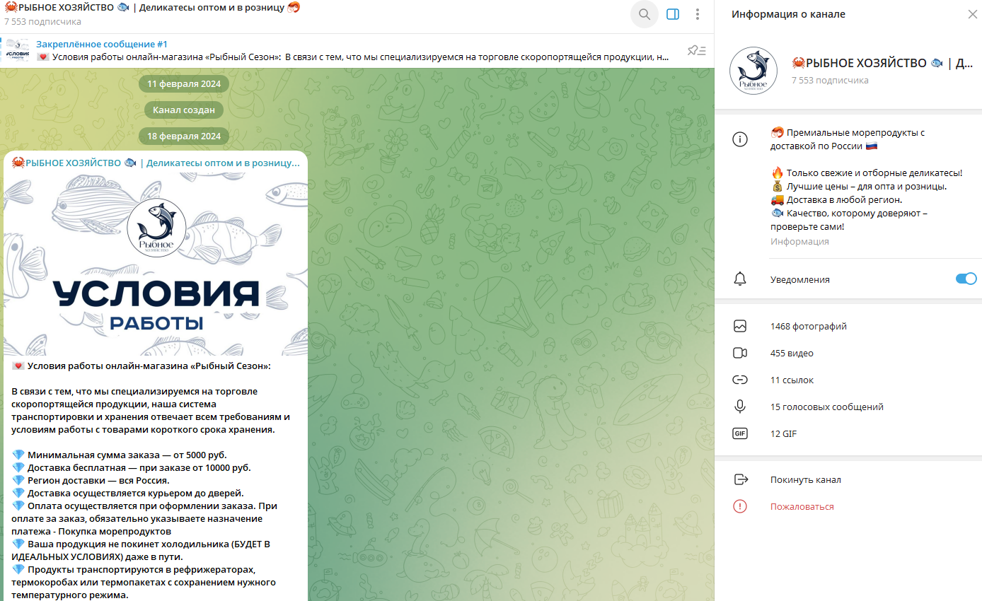Image resolution: width=982 pixels, height=601 pixels.
Task: Open channel avatar in info panel
Action: pos(753,71)
